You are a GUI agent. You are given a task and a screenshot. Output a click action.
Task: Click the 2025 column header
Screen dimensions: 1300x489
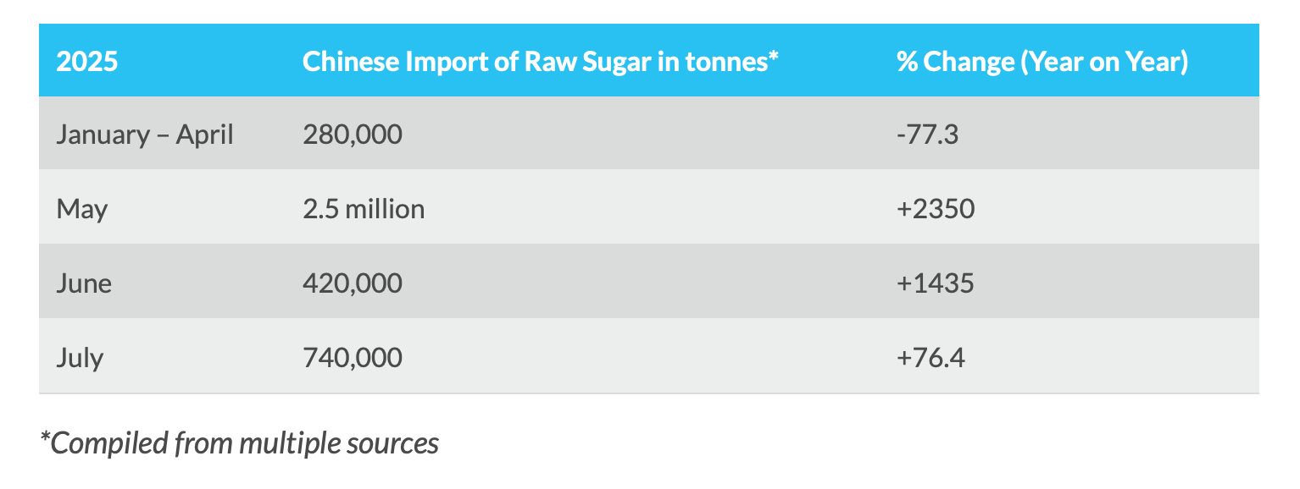click(86, 63)
